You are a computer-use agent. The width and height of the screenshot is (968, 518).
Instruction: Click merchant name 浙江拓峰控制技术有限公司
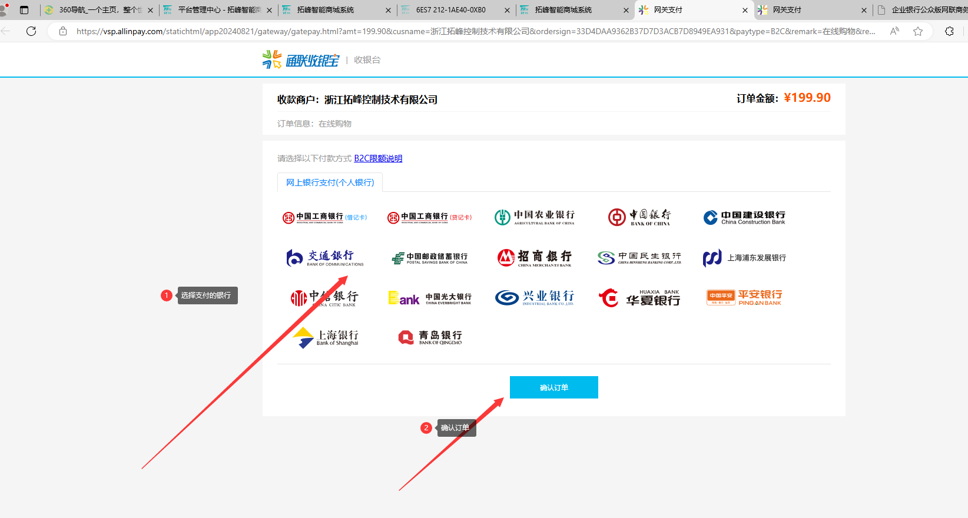pyautogui.click(x=381, y=100)
